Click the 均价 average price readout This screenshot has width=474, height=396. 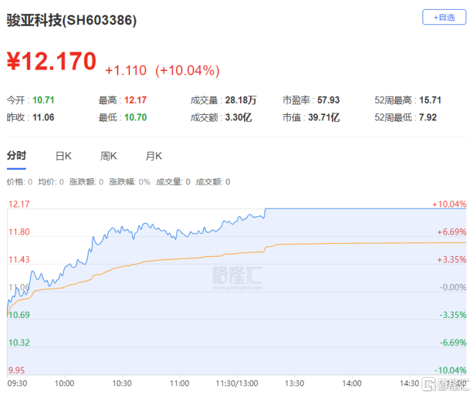(51, 182)
